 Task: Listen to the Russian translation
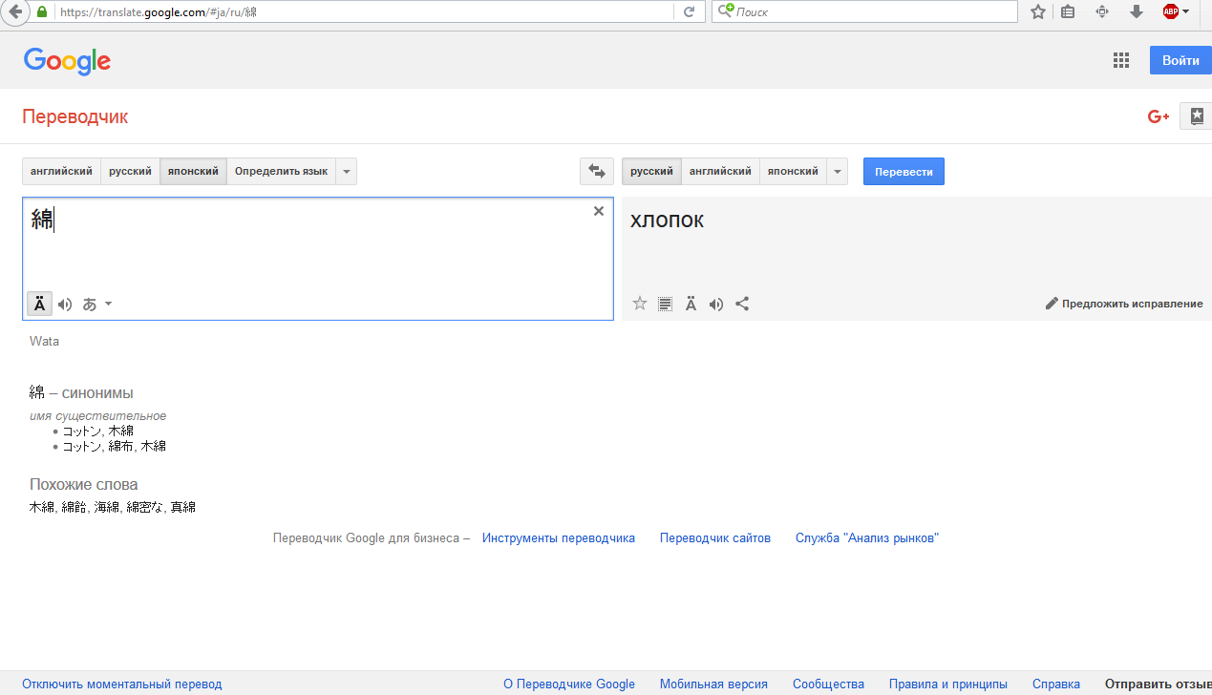point(716,305)
